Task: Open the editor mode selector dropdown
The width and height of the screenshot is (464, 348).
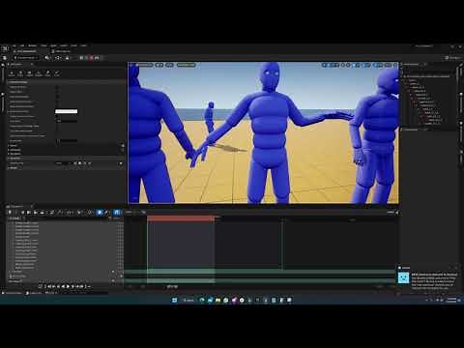Action: [26, 58]
